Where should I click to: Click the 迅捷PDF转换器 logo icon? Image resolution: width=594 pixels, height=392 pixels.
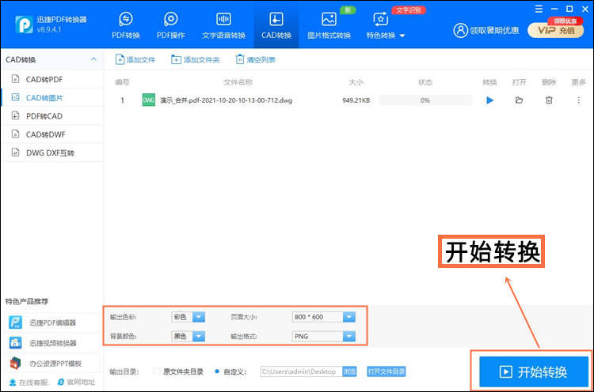click(24, 24)
